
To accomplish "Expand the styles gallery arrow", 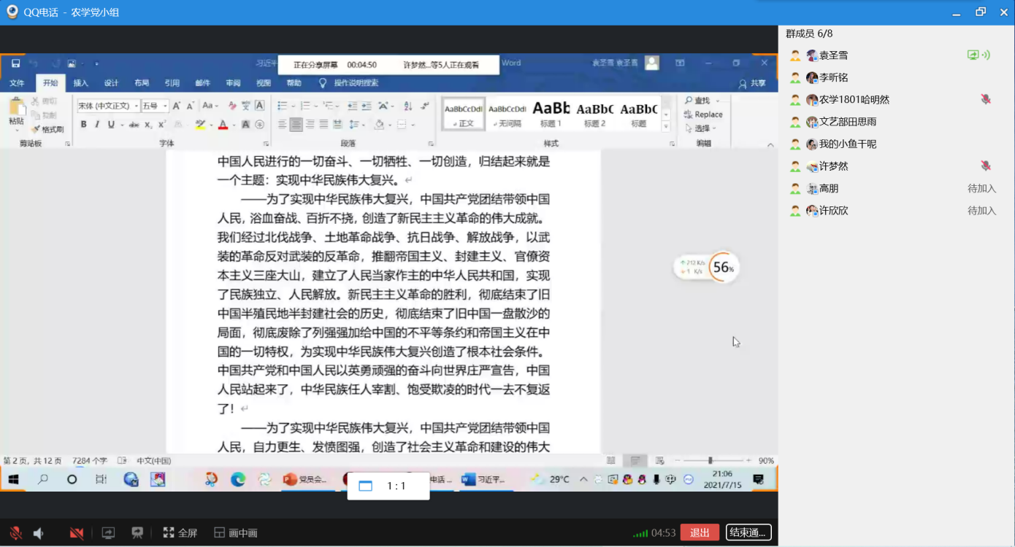I will [x=665, y=125].
